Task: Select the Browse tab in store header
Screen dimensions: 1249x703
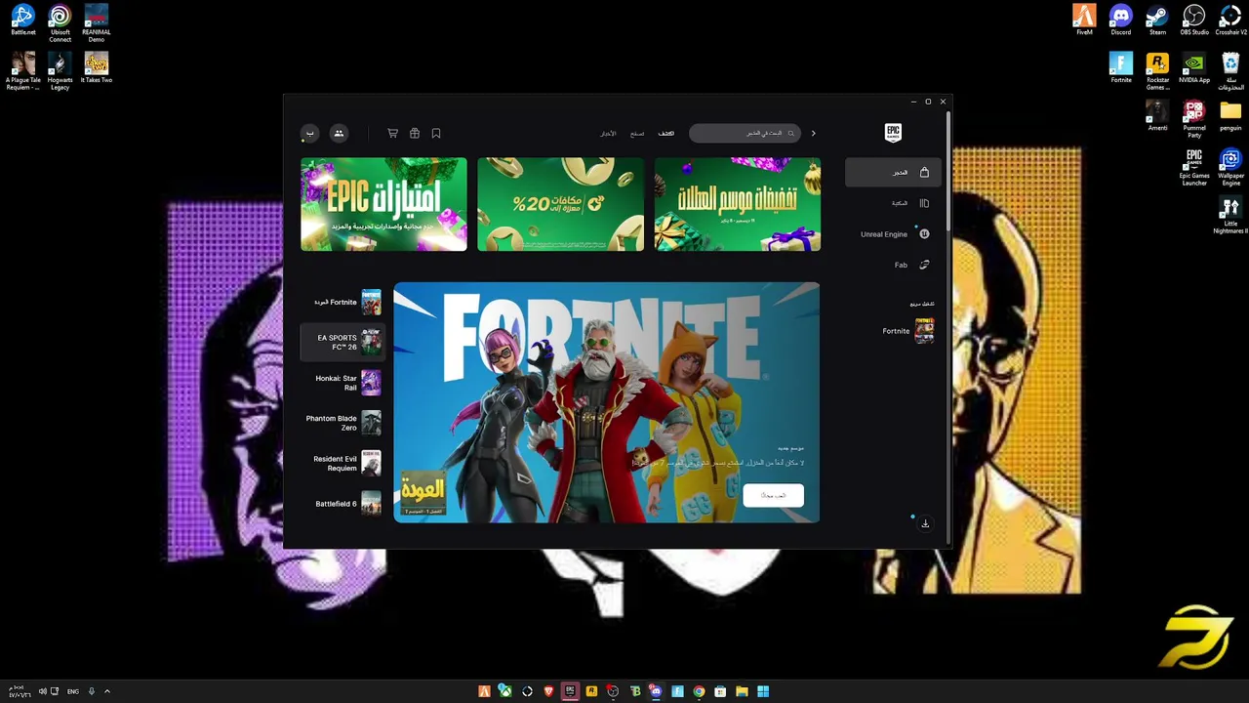Action: click(x=637, y=133)
